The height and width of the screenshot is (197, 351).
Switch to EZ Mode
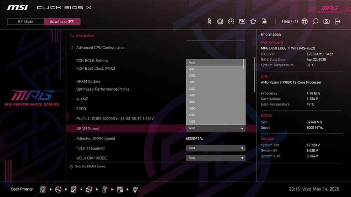25,22
